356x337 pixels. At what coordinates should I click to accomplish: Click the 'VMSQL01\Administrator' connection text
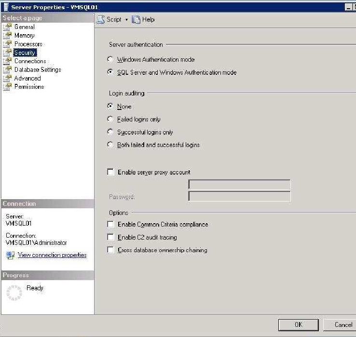click(36, 243)
